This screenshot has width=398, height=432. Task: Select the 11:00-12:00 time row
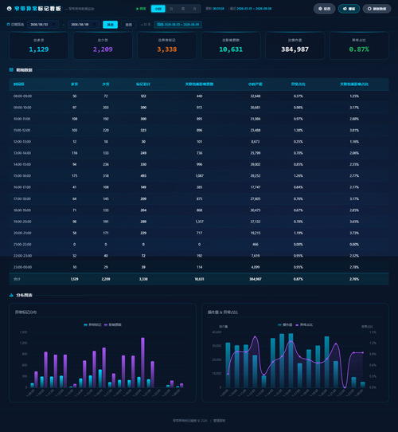tap(199, 130)
